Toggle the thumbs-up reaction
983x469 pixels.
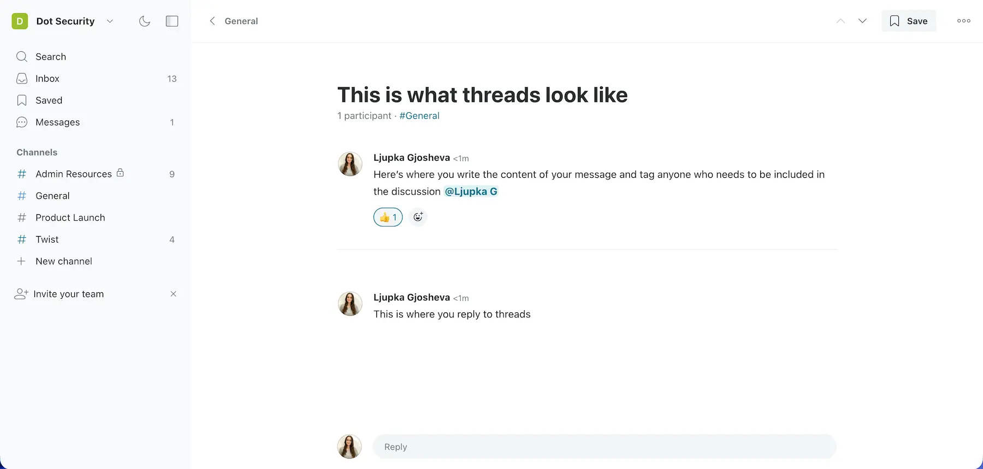point(388,217)
